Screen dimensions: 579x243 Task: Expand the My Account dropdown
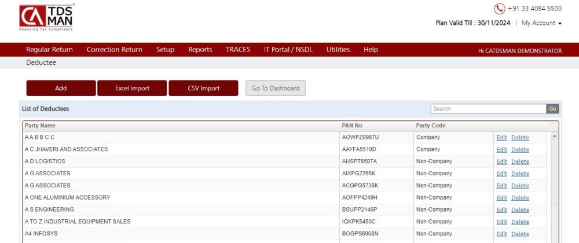point(541,23)
